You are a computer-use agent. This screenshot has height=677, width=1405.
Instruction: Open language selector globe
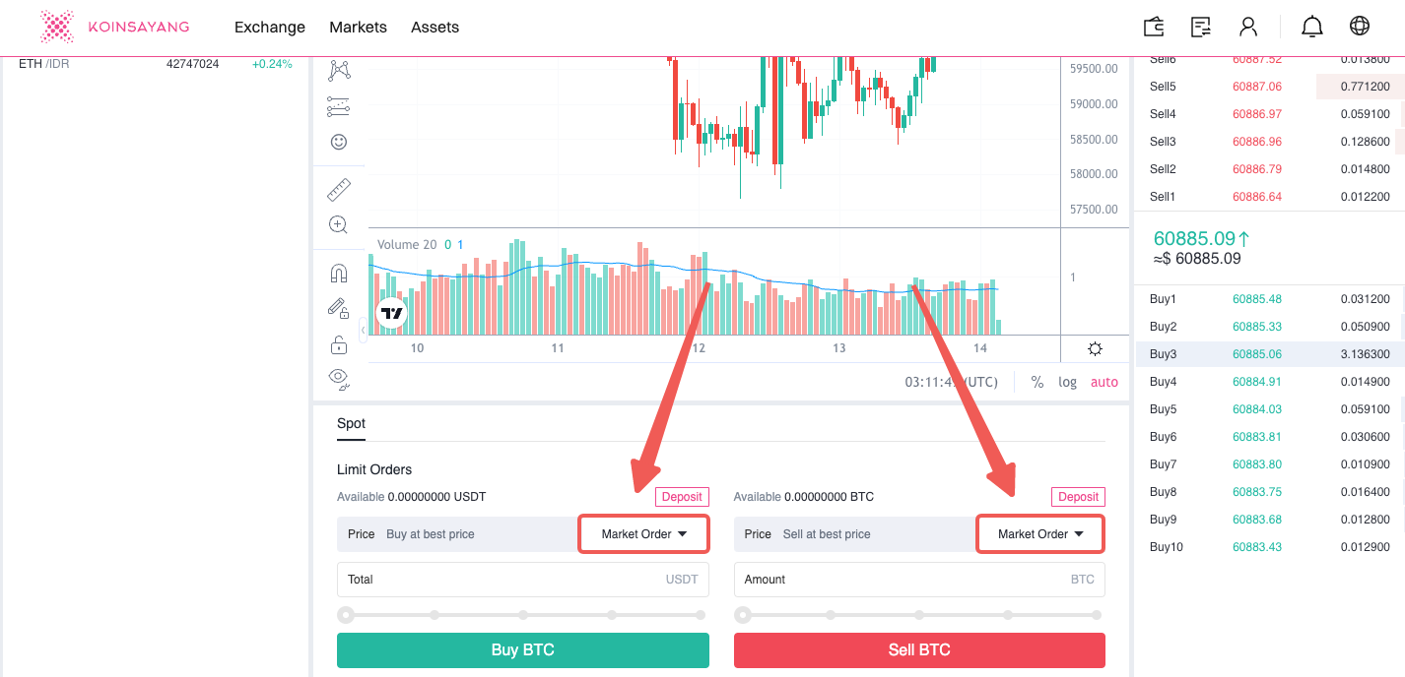coord(1360,27)
